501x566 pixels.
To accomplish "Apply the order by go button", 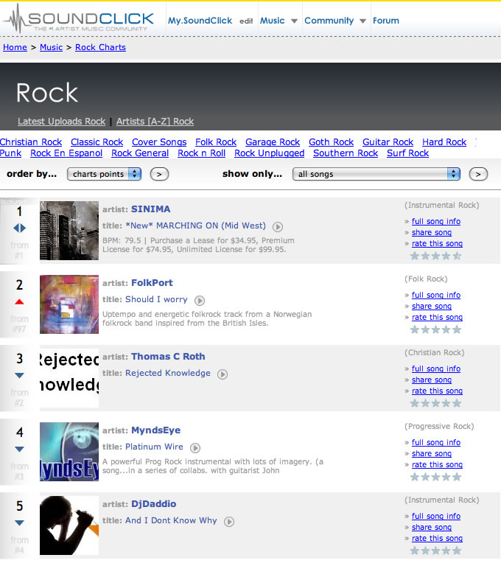I will coord(159,174).
